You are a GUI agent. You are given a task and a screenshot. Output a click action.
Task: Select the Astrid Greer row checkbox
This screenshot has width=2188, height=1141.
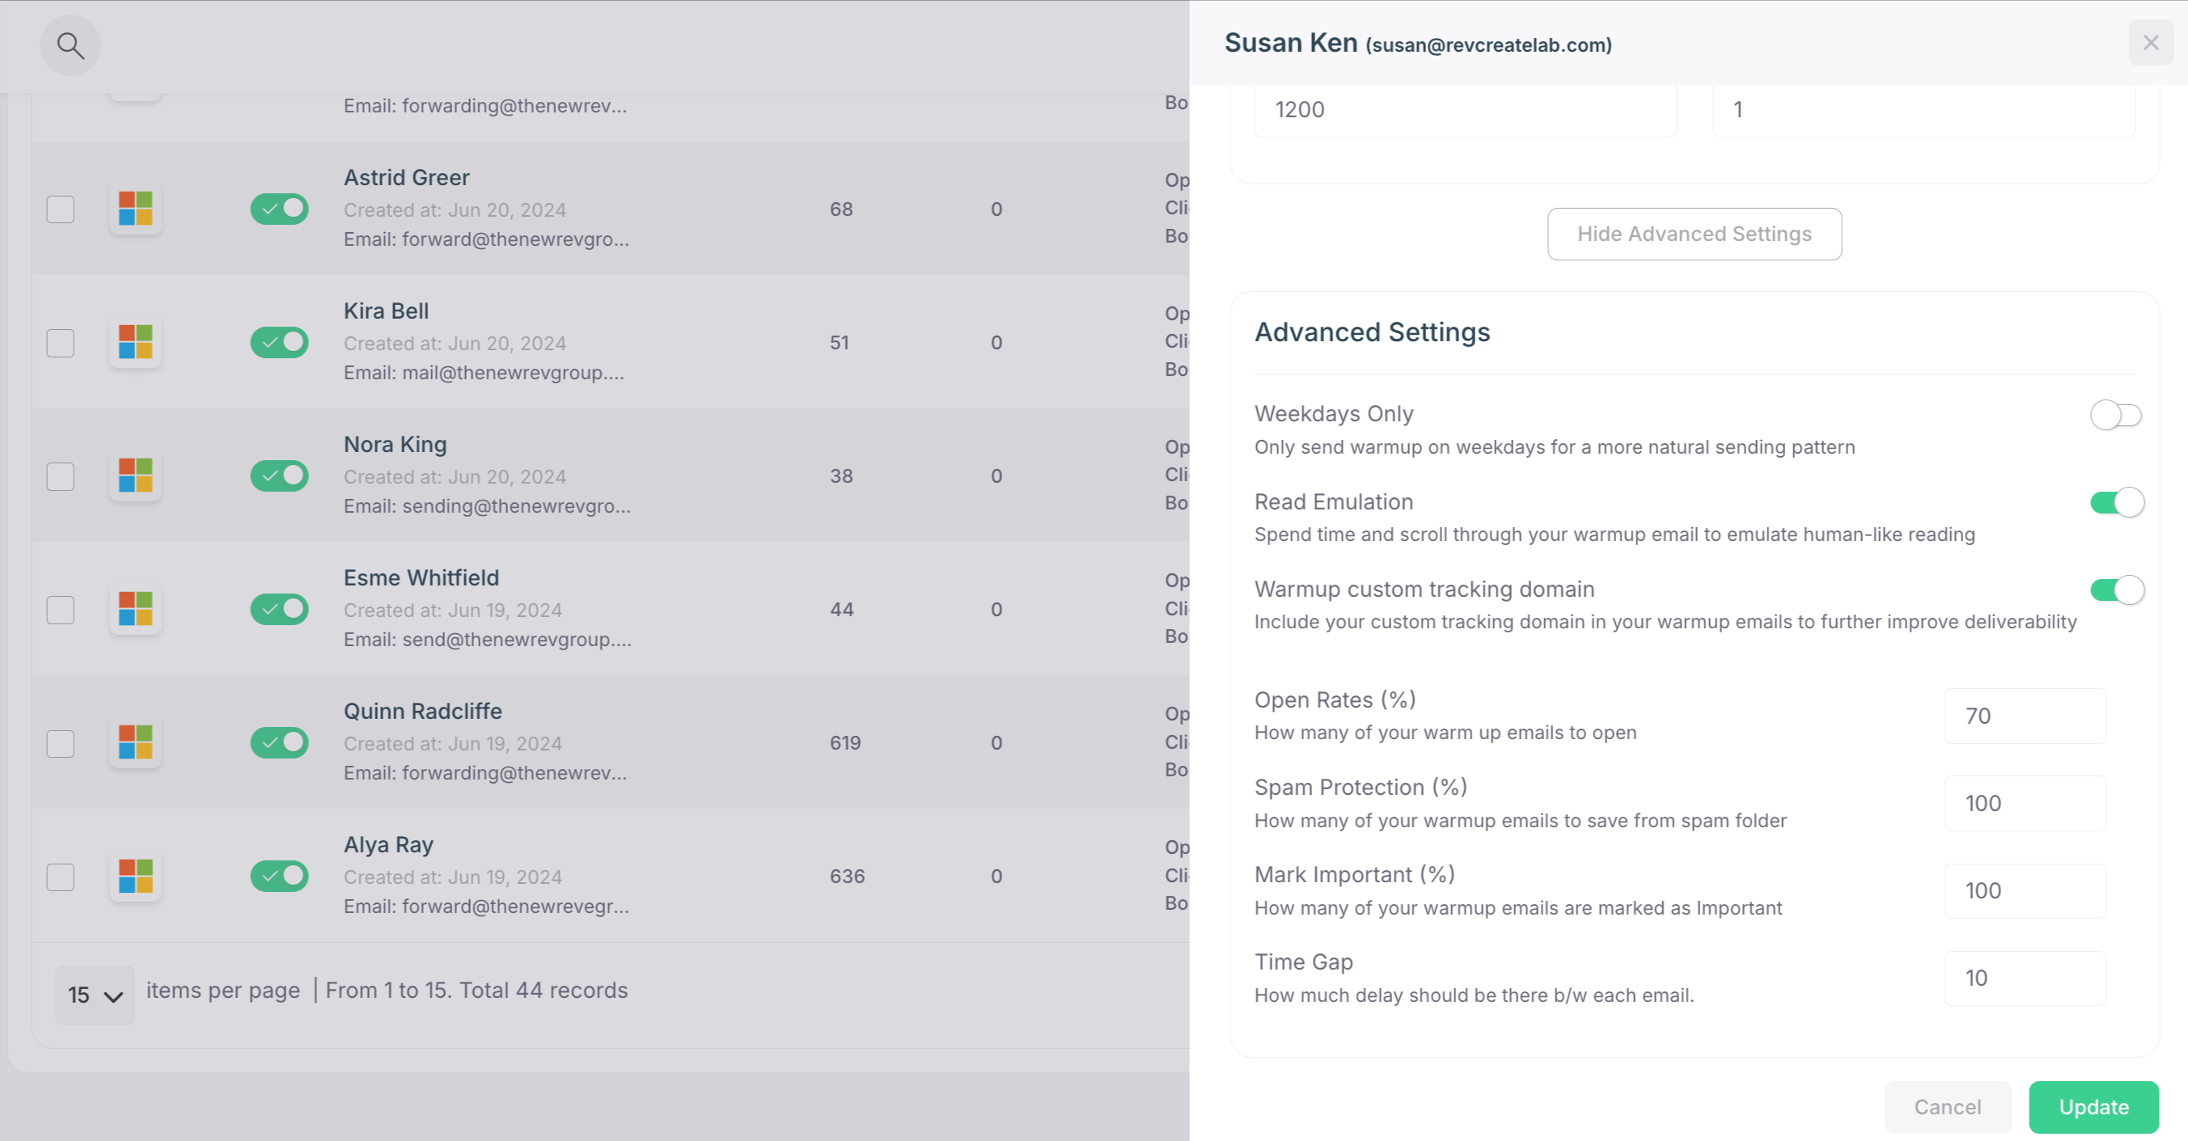[x=61, y=209]
